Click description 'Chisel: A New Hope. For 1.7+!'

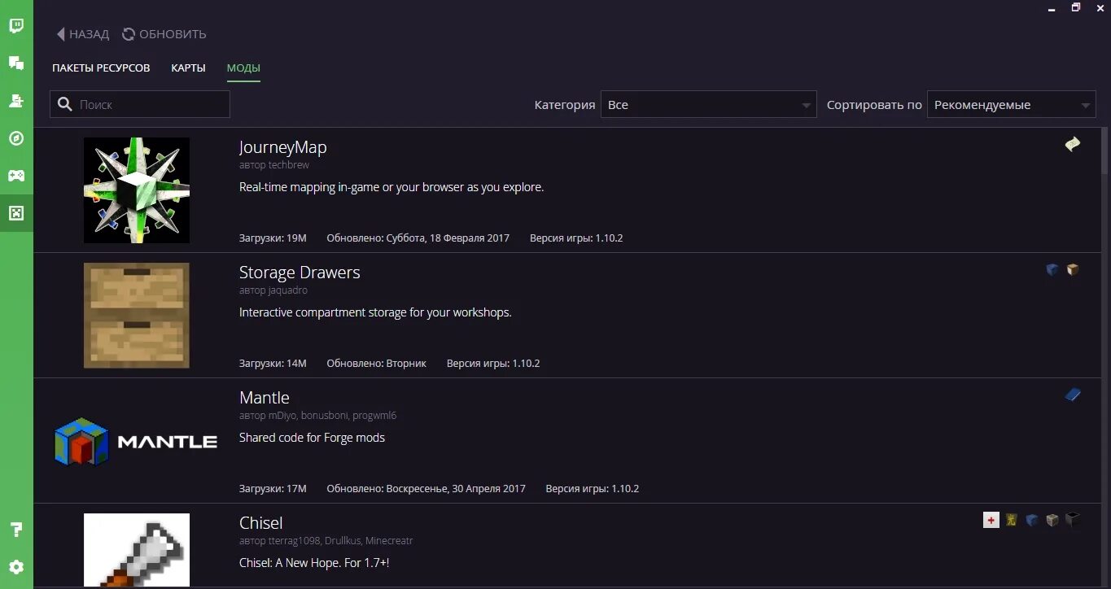point(314,563)
